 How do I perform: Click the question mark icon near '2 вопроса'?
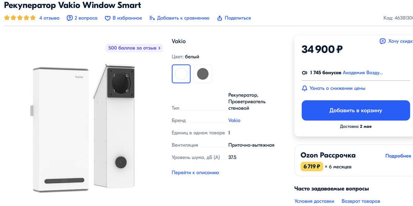[70, 18]
